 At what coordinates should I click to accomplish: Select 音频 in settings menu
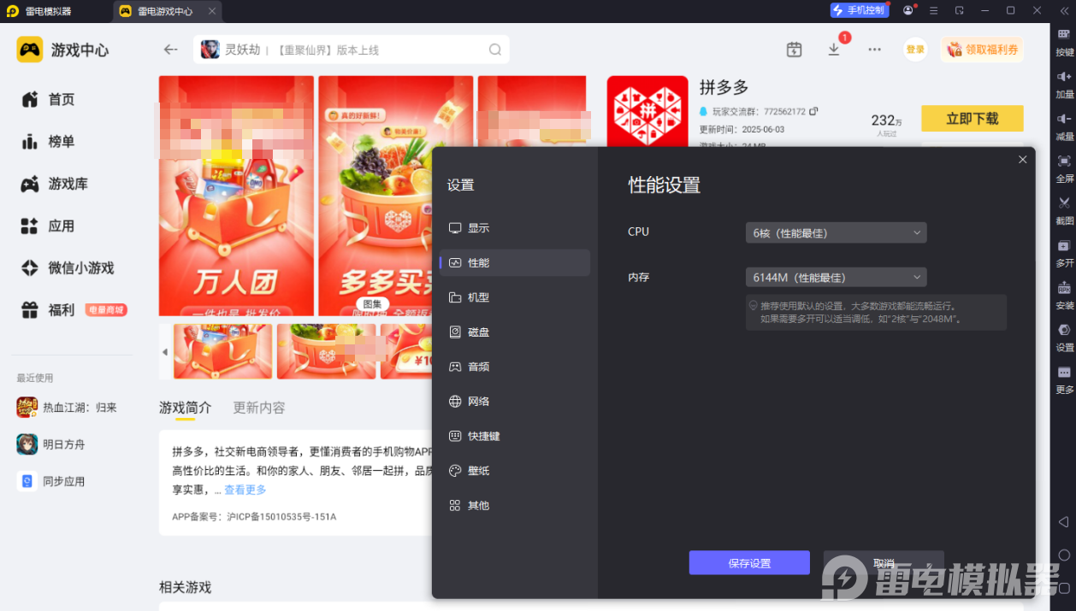[x=515, y=367]
